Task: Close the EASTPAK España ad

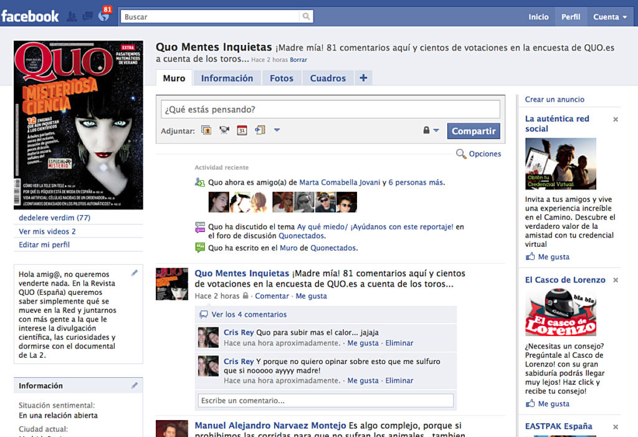Action: (616, 427)
